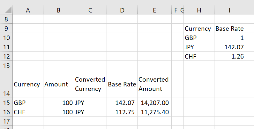Select row 11 header
The height and width of the screenshot is (129, 254).
pyautogui.click(x=6, y=47)
